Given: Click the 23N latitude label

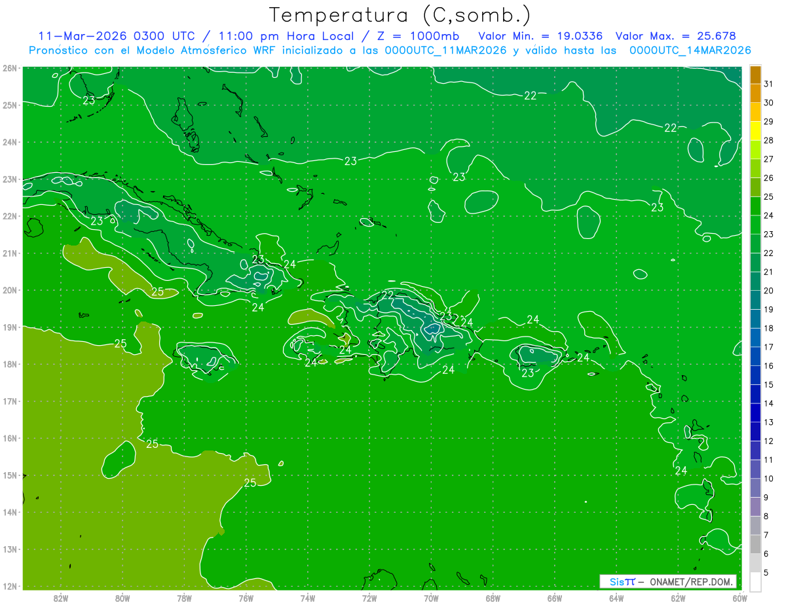Looking at the screenshot, I should click(x=9, y=179).
